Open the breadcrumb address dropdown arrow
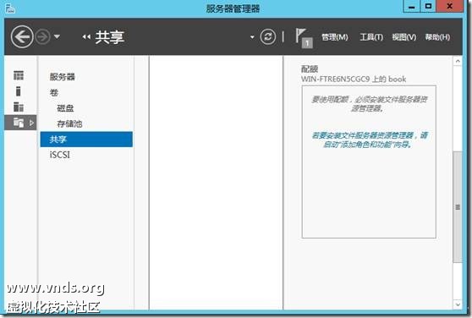 252,37
